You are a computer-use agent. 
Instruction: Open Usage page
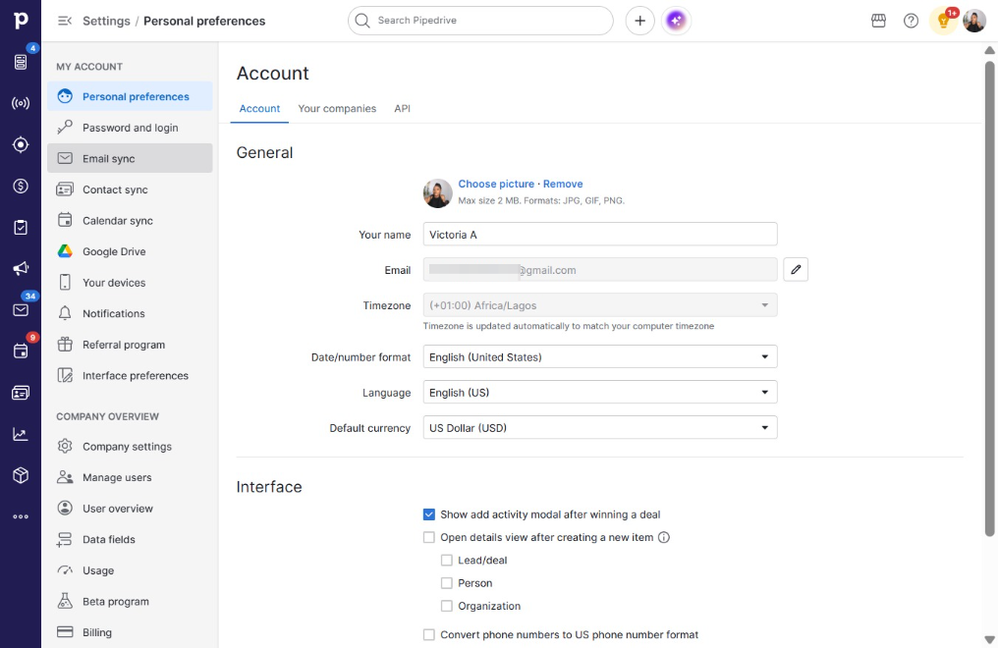click(x=130, y=570)
